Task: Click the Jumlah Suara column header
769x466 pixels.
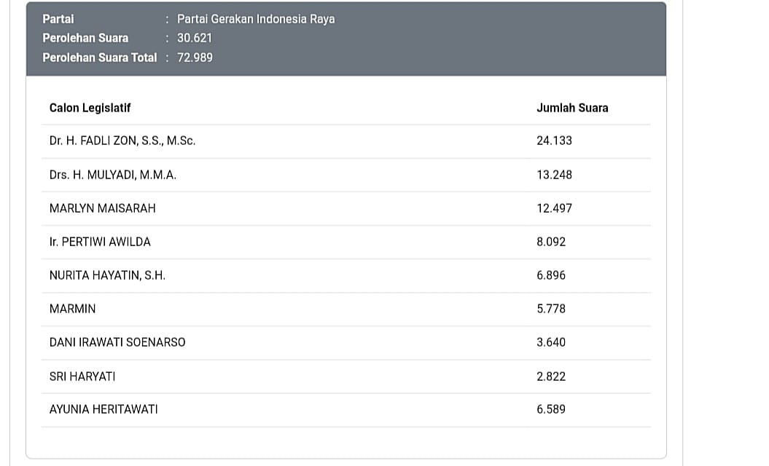Action: [x=572, y=108]
